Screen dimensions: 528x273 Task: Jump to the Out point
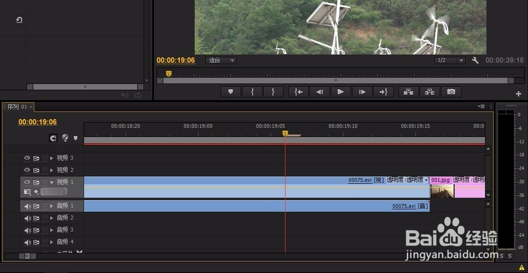(383, 92)
